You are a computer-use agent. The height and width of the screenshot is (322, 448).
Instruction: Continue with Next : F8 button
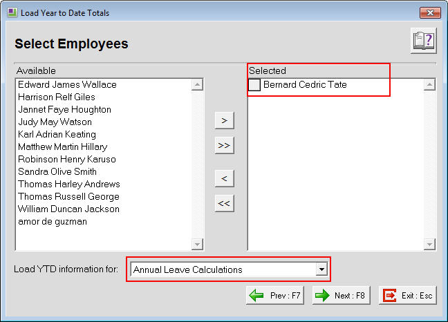click(341, 296)
